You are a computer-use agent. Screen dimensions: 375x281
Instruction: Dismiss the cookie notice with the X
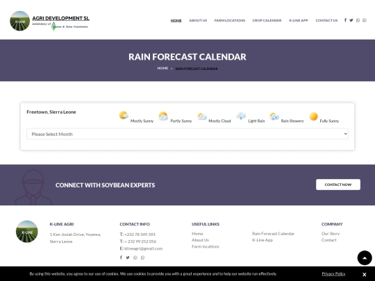(x=365, y=274)
